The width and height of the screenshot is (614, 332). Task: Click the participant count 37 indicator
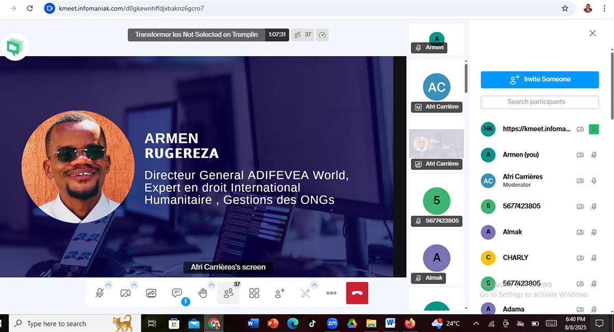click(302, 35)
